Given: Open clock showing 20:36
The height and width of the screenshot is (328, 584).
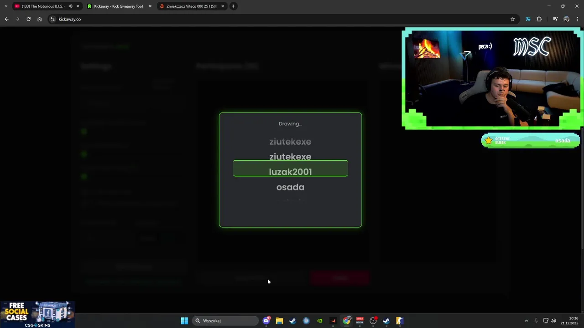Looking at the screenshot, I should pos(570,321).
